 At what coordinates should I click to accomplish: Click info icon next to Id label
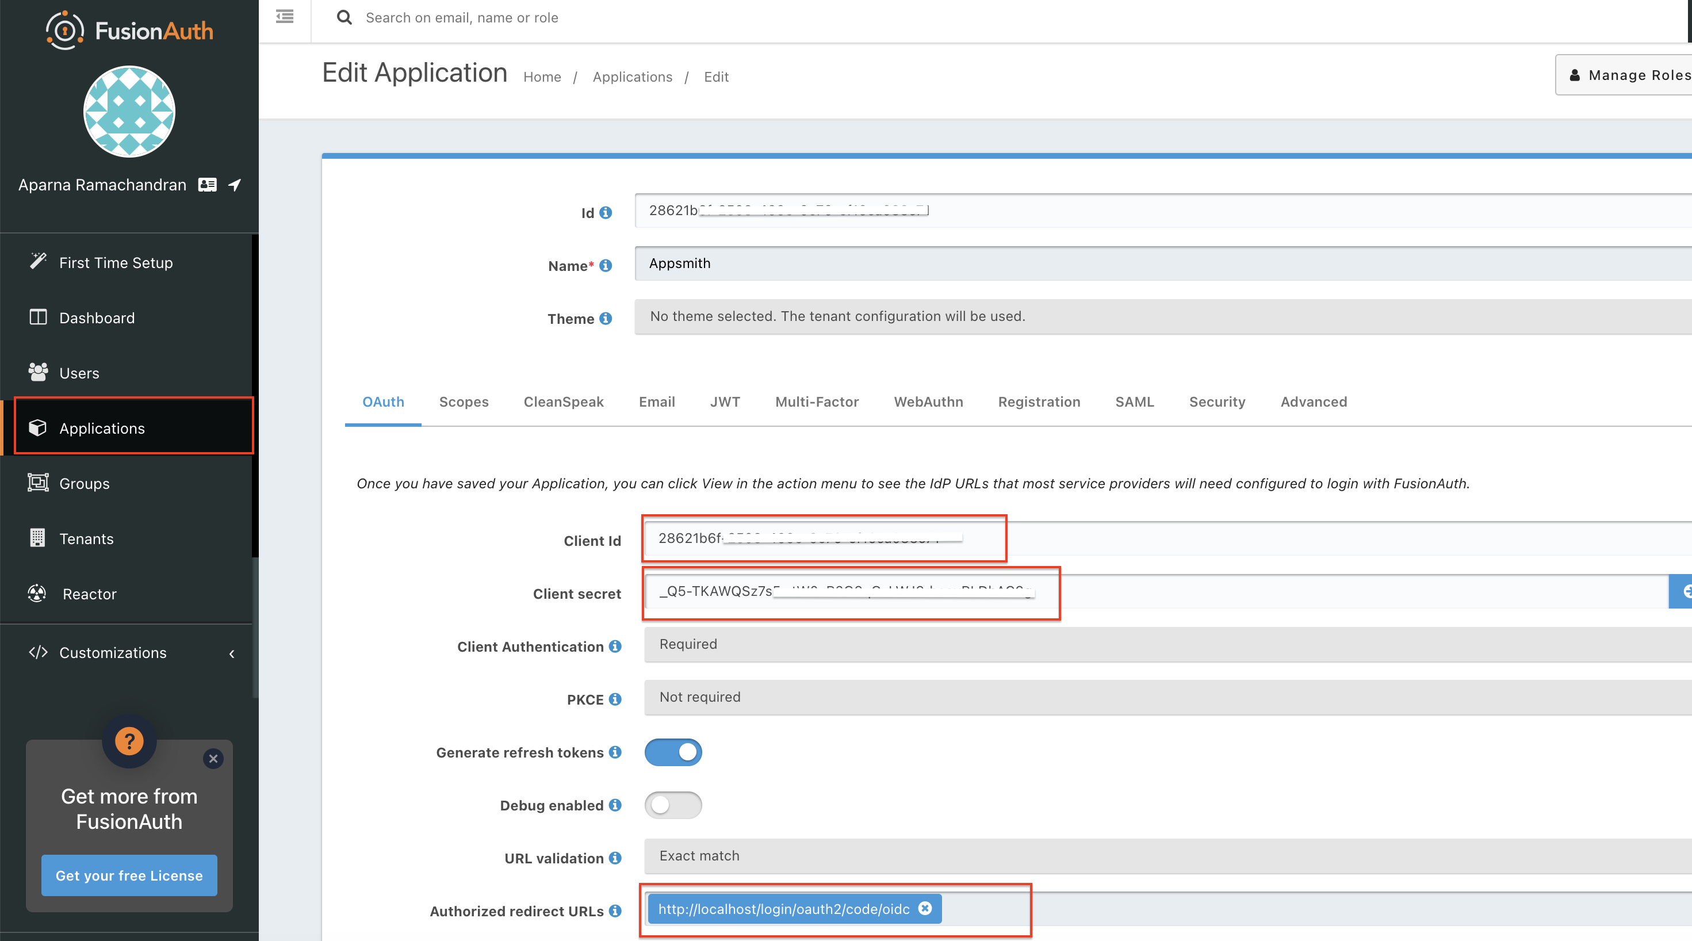pos(606,213)
